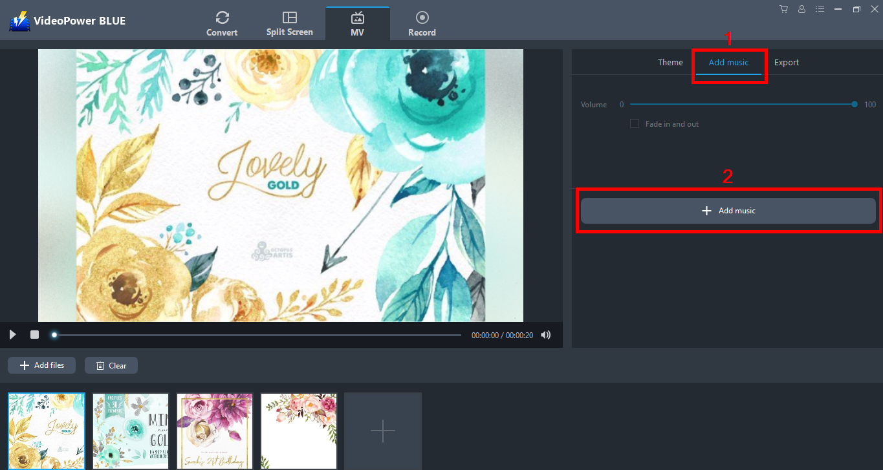
Task: Click the Volume slider track
Action: (x=742, y=104)
